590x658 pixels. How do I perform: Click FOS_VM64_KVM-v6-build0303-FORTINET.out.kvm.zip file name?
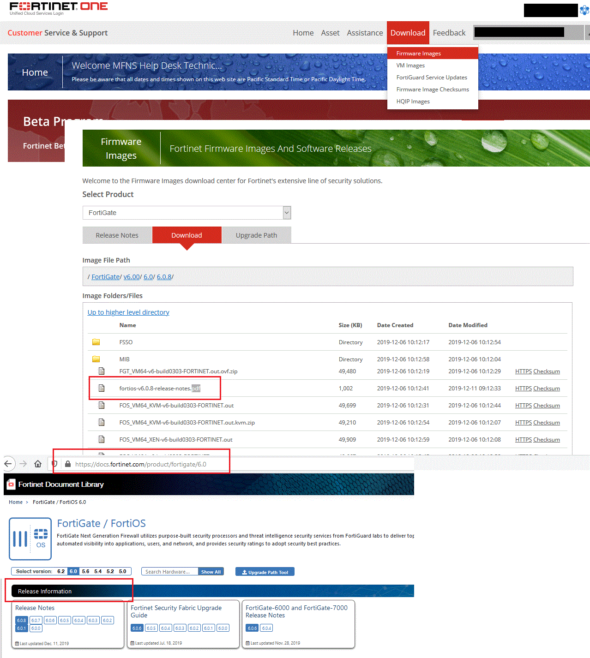coord(187,422)
